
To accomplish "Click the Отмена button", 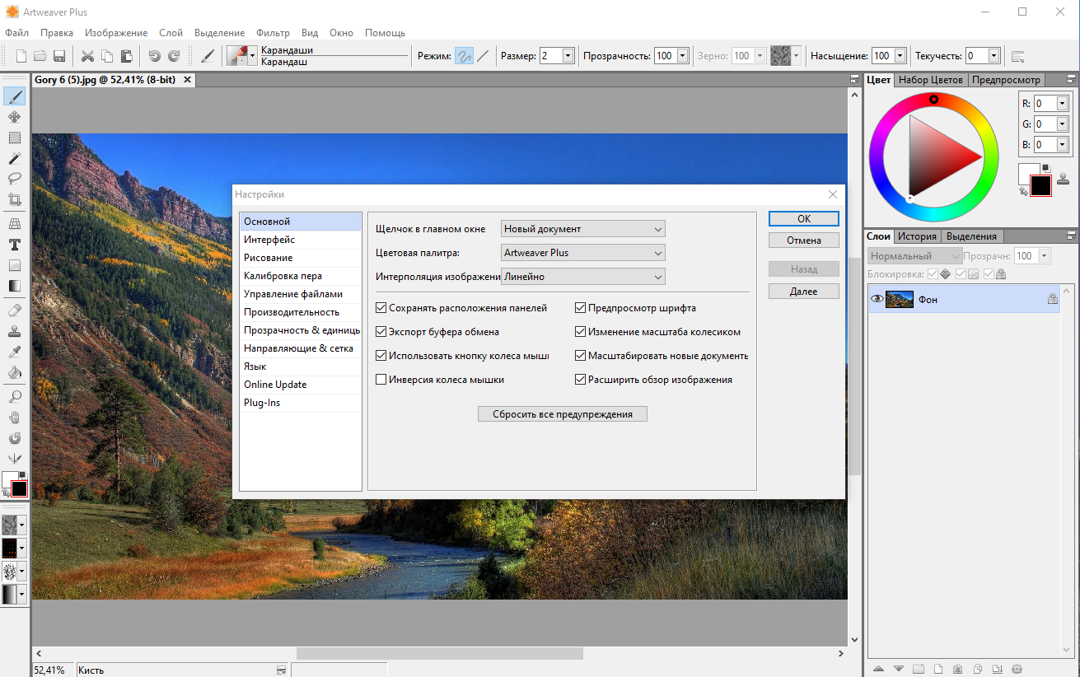I will (803, 240).
